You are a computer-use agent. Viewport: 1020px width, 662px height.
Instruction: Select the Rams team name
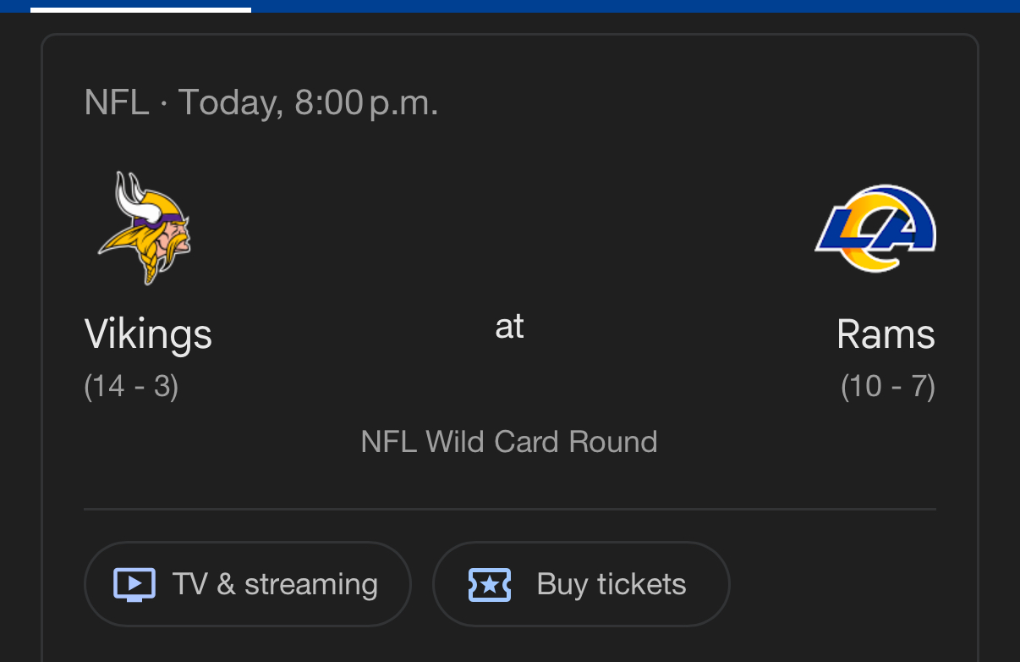tap(886, 334)
